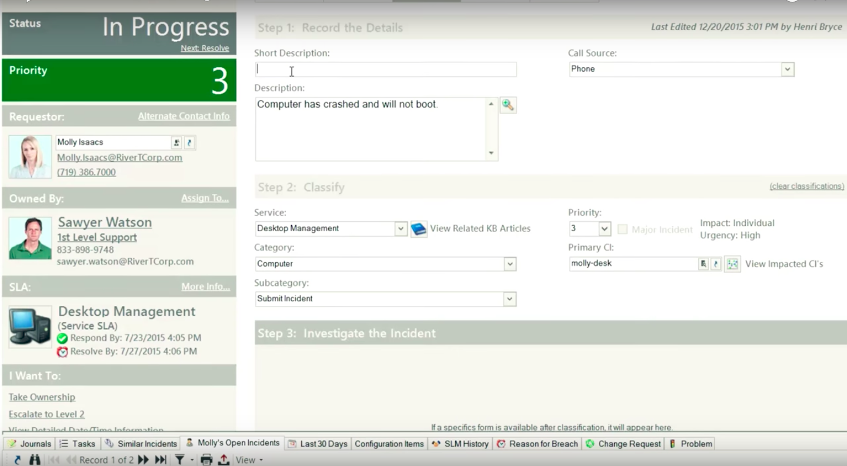The width and height of the screenshot is (847, 466).
Task: Enable the Major Incident checkbox
Action: pyautogui.click(x=623, y=229)
